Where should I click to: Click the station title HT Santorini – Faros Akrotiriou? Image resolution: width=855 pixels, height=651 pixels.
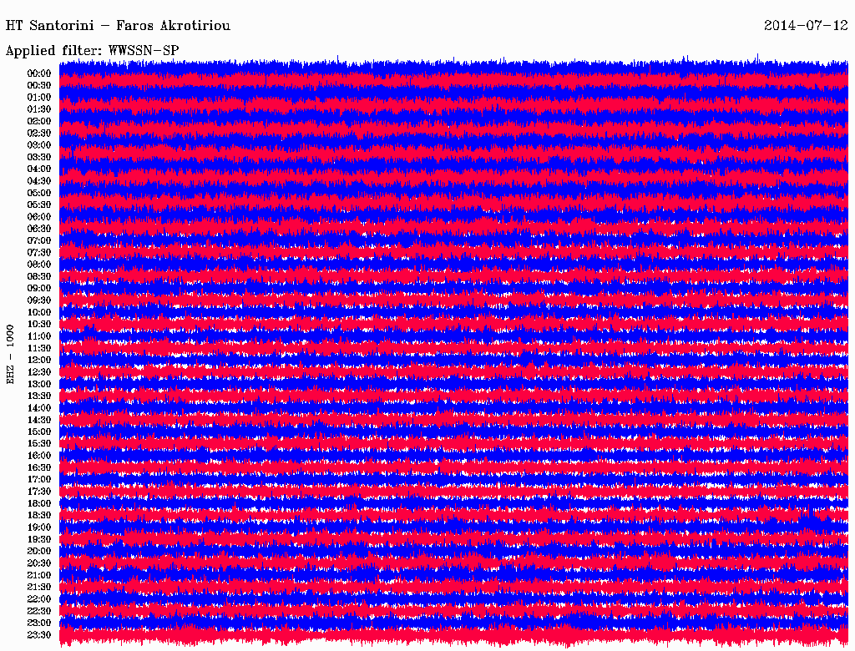(x=118, y=26)
